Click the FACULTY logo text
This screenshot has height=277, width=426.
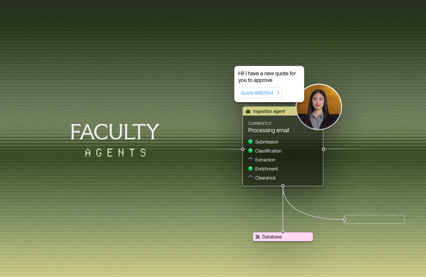coord(115,132)
